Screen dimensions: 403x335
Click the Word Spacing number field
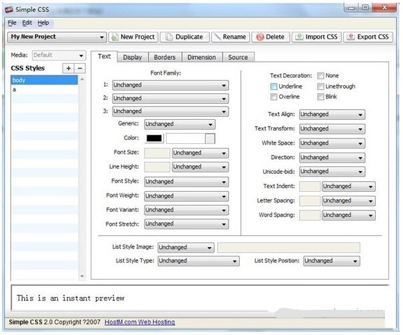[310, 215]
